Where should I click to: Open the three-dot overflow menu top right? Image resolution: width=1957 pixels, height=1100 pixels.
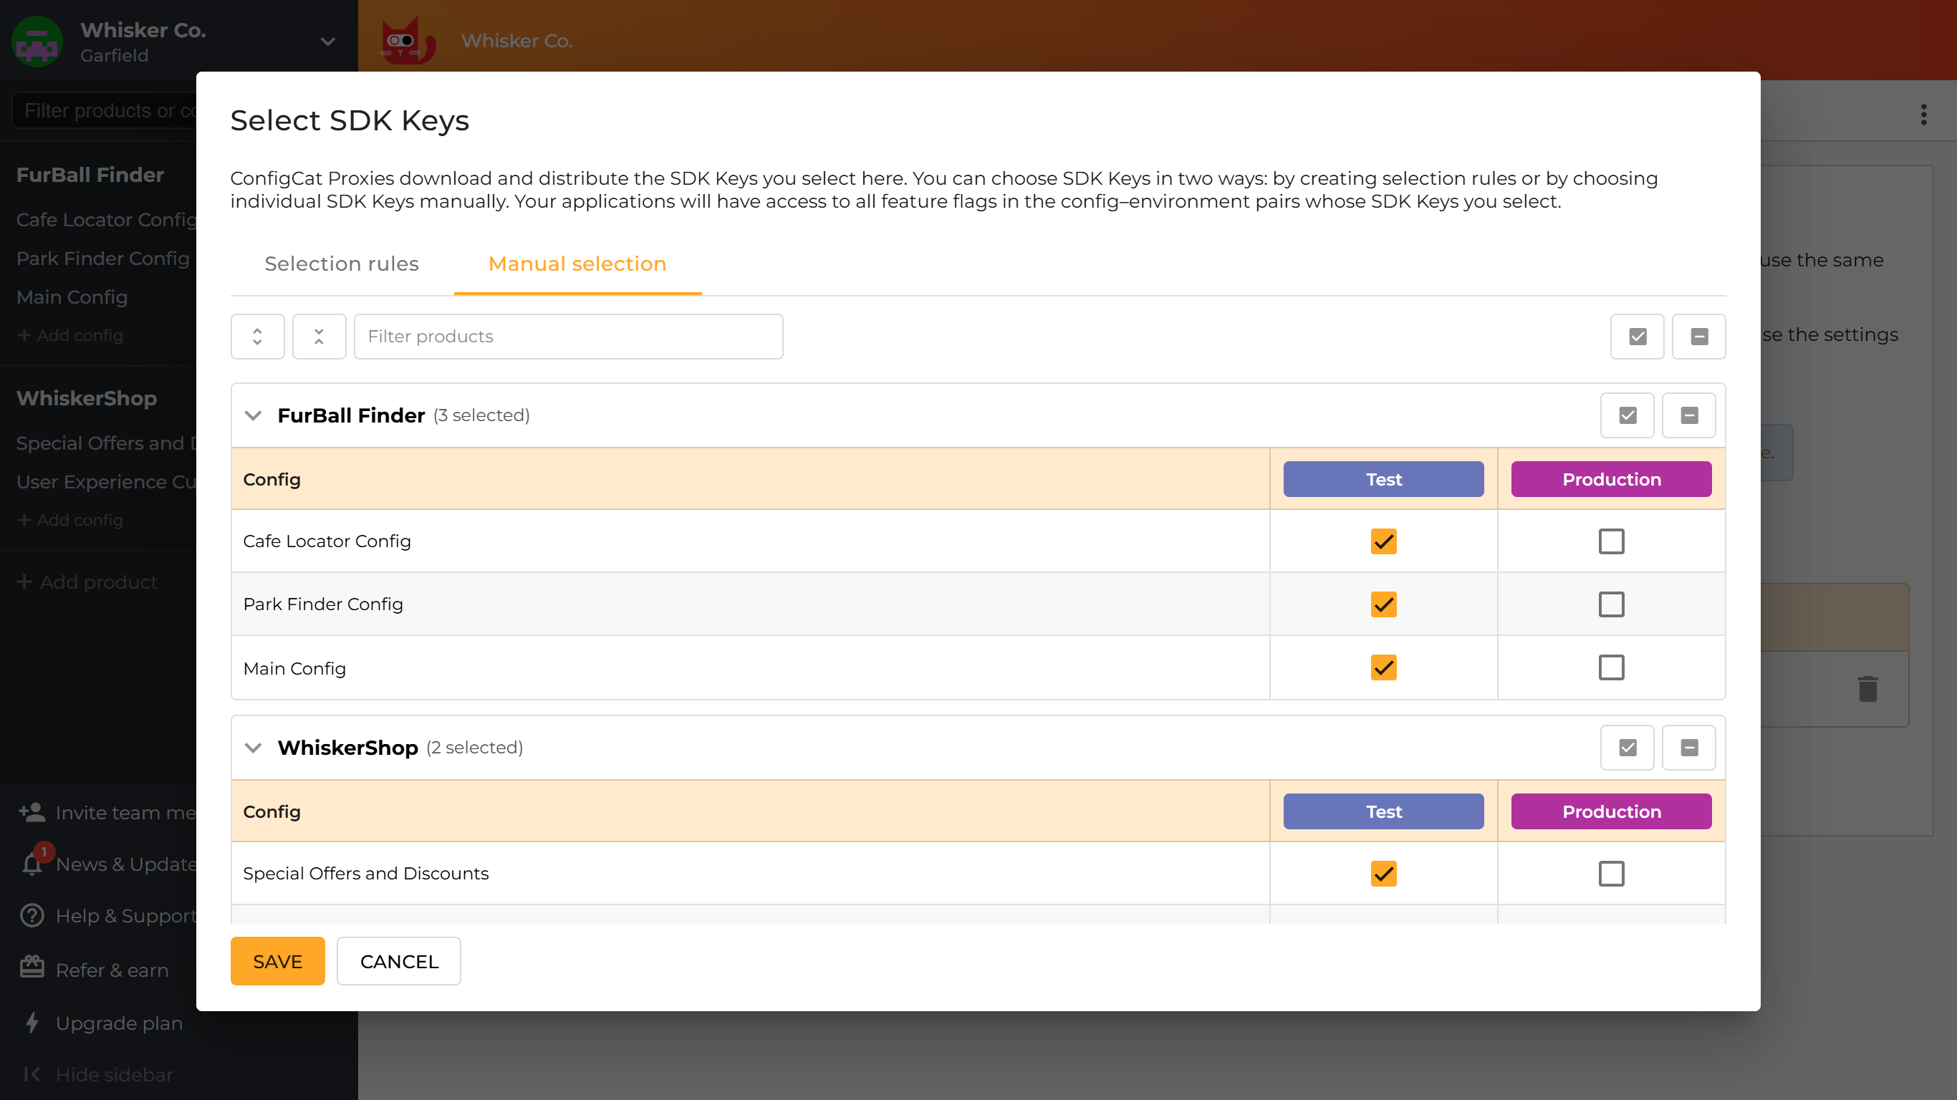pyautogui.click(x=1923, y=115)
